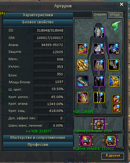This screenshot has height=163, width=130.
Task: Click the green pet creature icon
Action: point(116,28)
